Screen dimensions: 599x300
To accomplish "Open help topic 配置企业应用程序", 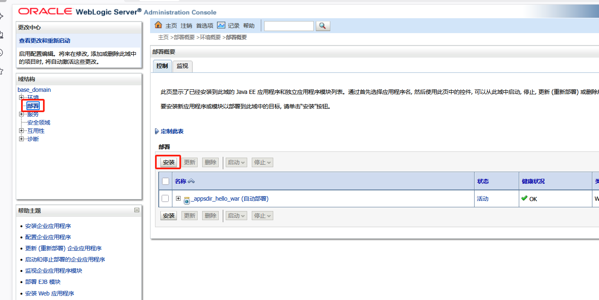I will pyautogui.click(x=48, y=237).
